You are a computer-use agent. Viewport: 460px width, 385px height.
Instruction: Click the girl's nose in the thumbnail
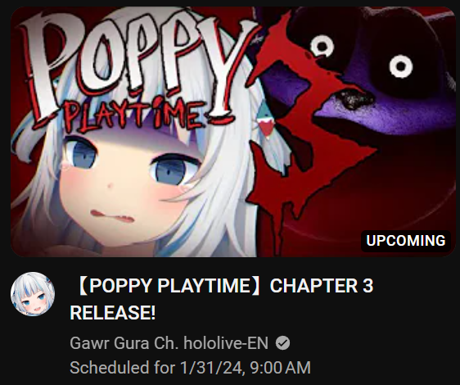(x=110, y=186)
